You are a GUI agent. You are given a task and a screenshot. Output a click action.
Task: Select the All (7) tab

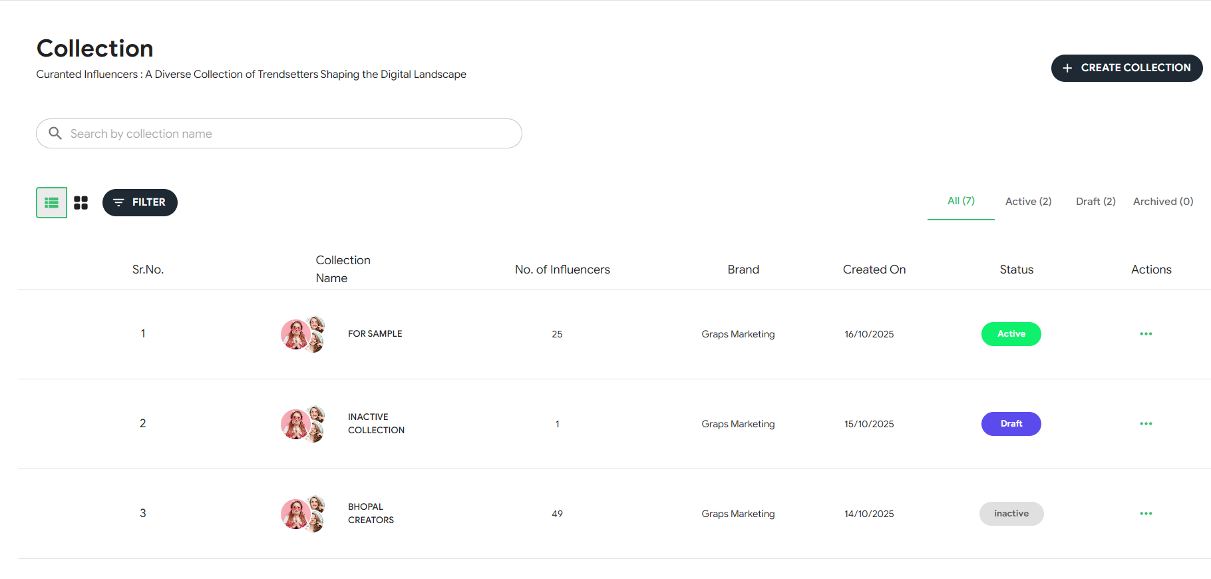click(x=960, y=201)
